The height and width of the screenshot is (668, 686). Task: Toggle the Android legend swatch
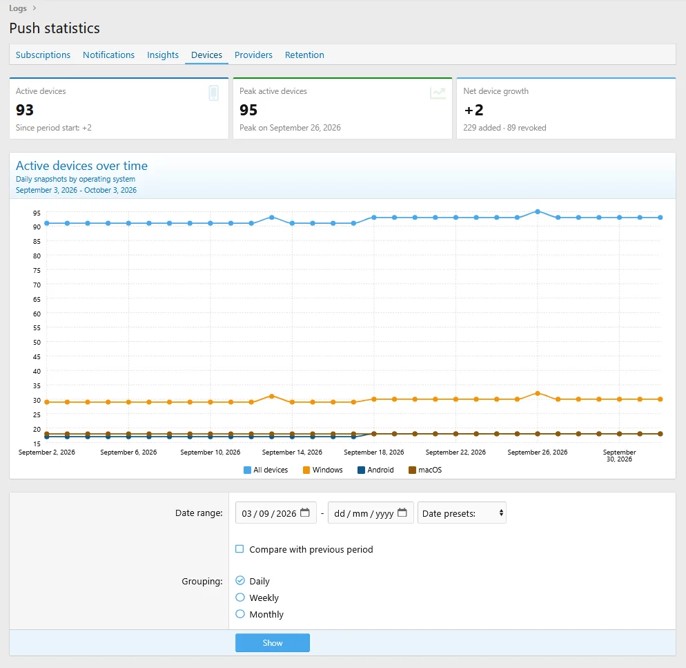tap(362, 470)
